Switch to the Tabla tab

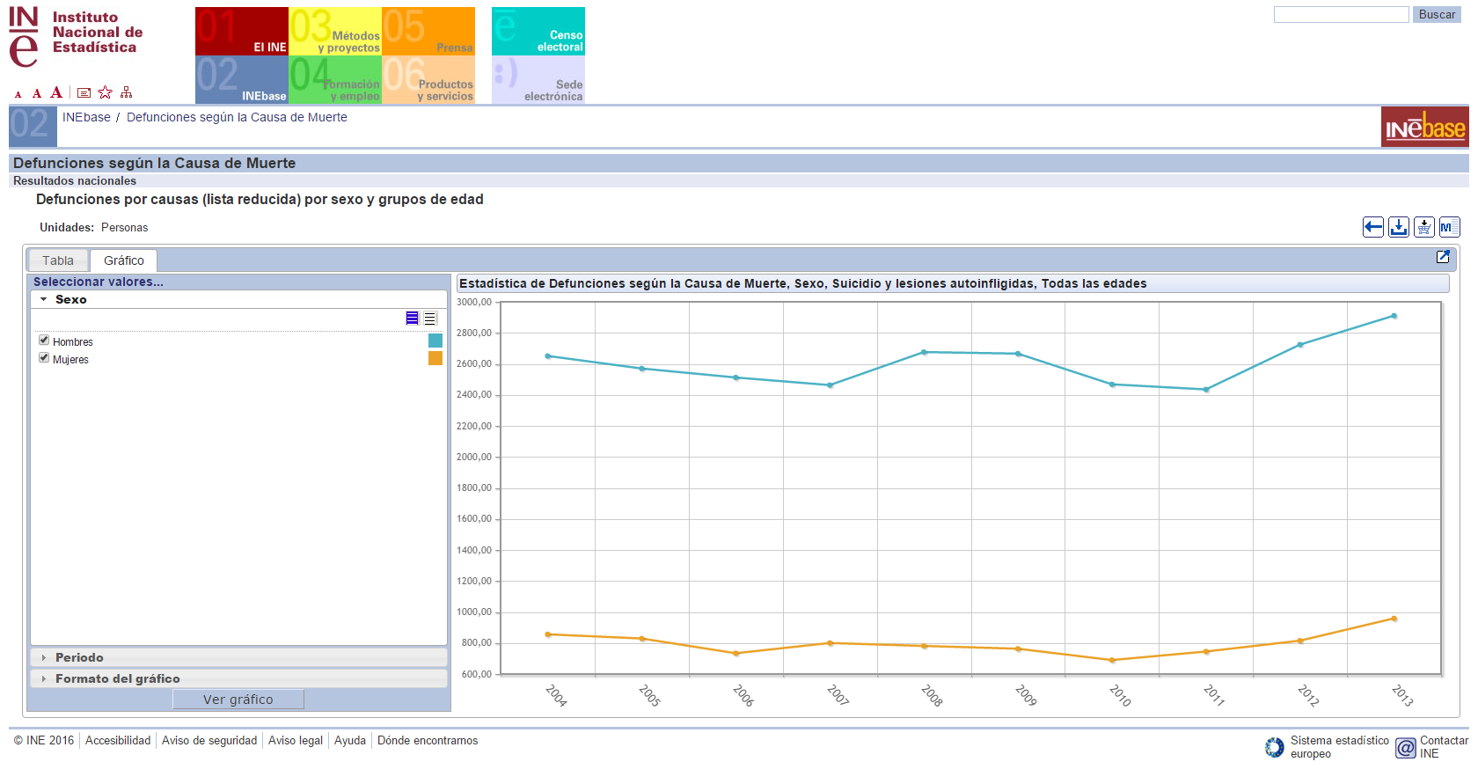pyautogui.click(x=58, y=260)
